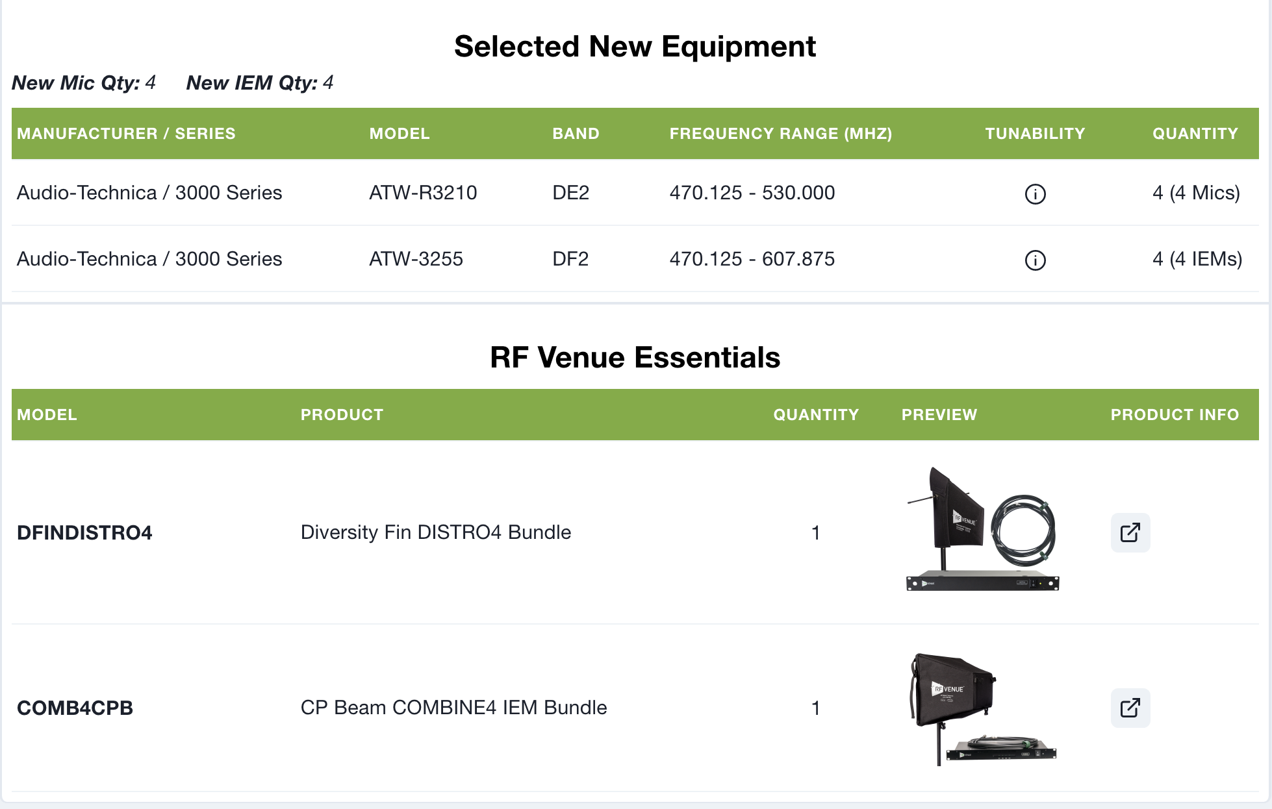Click quantity cell 4 (4 IEMs)
The image size is (1272, 809).
coord(1197,259)
